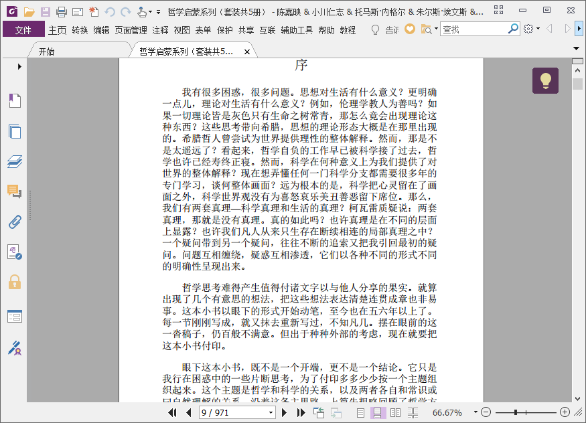Click into the 查找 search field
Screen dimensions: 586x423
474,29
